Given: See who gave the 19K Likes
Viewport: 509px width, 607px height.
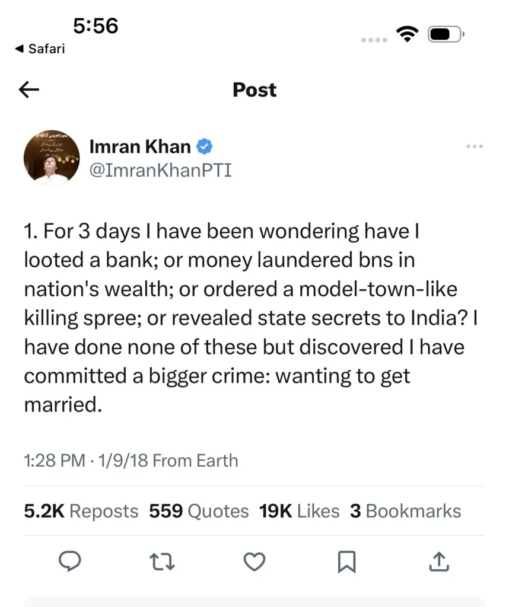Looking at the screenshot, I should (x=298, y=510).
